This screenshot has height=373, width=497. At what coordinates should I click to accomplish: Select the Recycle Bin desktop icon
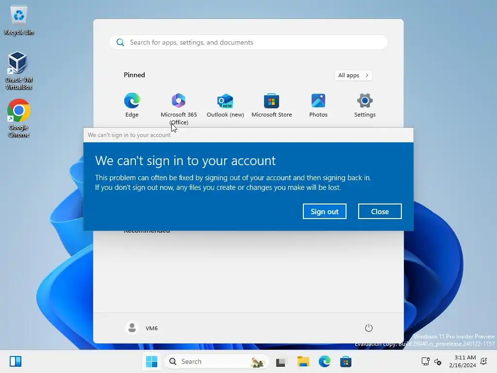pyautogui.click(x=19, y=21)
